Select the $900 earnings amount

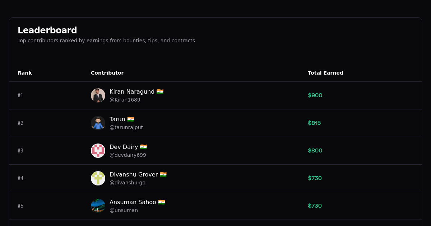tap(315, 95)
